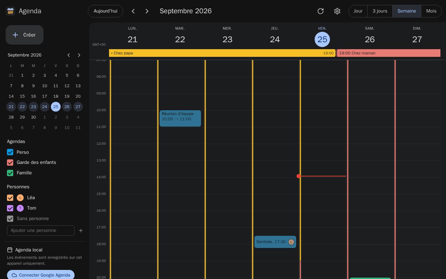
Task: Switch to the 3 jours view
Action: tap(380, 11)
